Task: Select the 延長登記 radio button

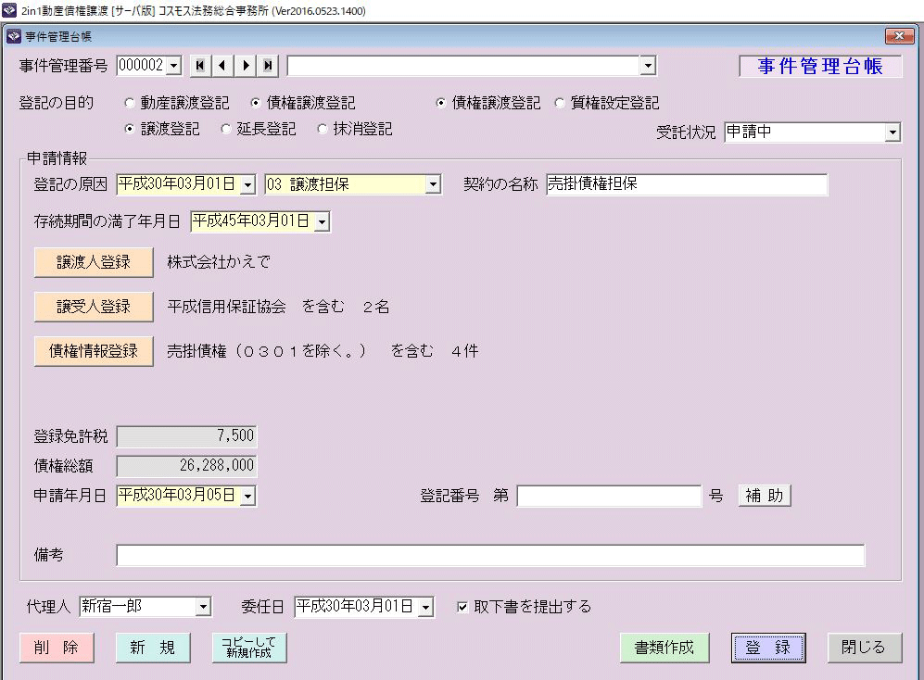Action: (226, 130)
